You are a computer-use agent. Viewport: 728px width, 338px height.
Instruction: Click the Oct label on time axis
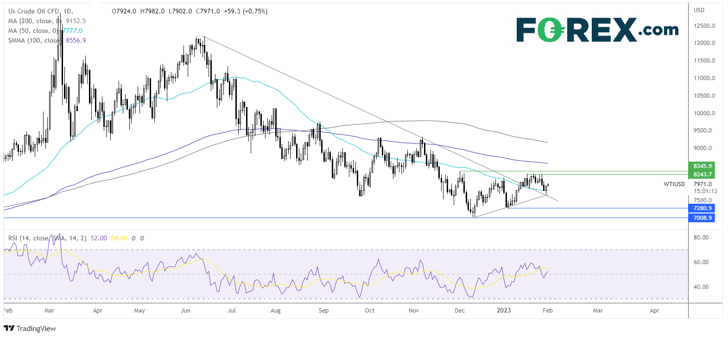(x=370, y=310)
